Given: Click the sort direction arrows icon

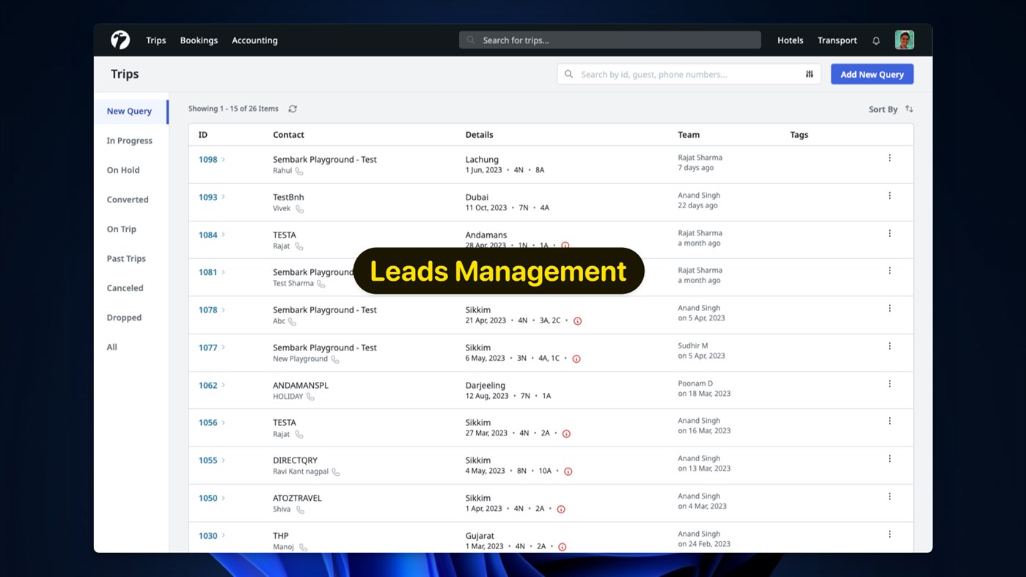Looking at the screenshot, I should [909, 109].
